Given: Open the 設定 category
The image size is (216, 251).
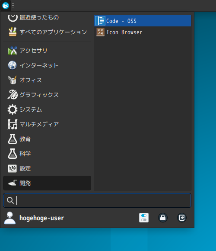Looking at the screenshot, I should point(47,168).
